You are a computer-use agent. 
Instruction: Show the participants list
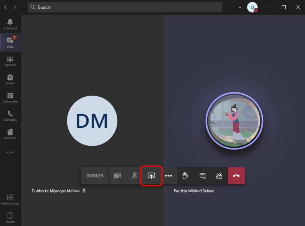point(219,176)
